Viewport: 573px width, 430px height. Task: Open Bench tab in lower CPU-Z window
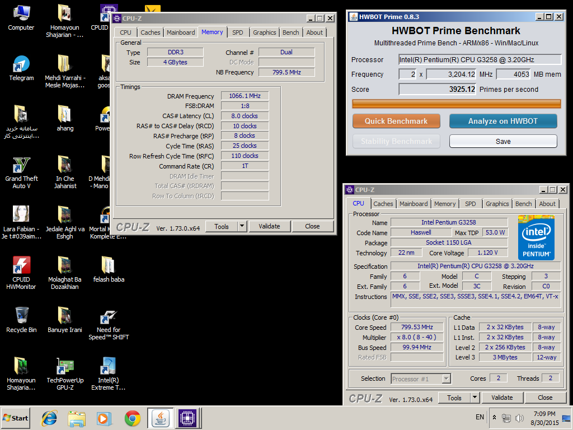524,204
